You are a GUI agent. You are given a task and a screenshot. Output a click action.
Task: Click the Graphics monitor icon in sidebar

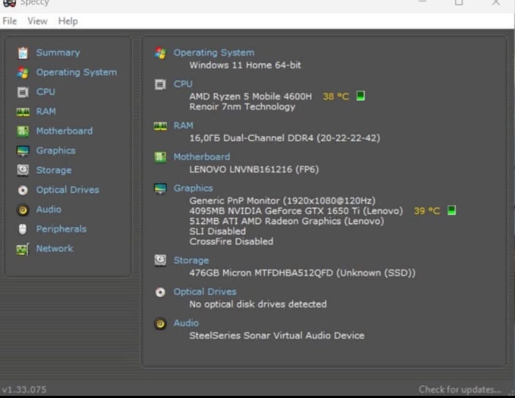23,151
